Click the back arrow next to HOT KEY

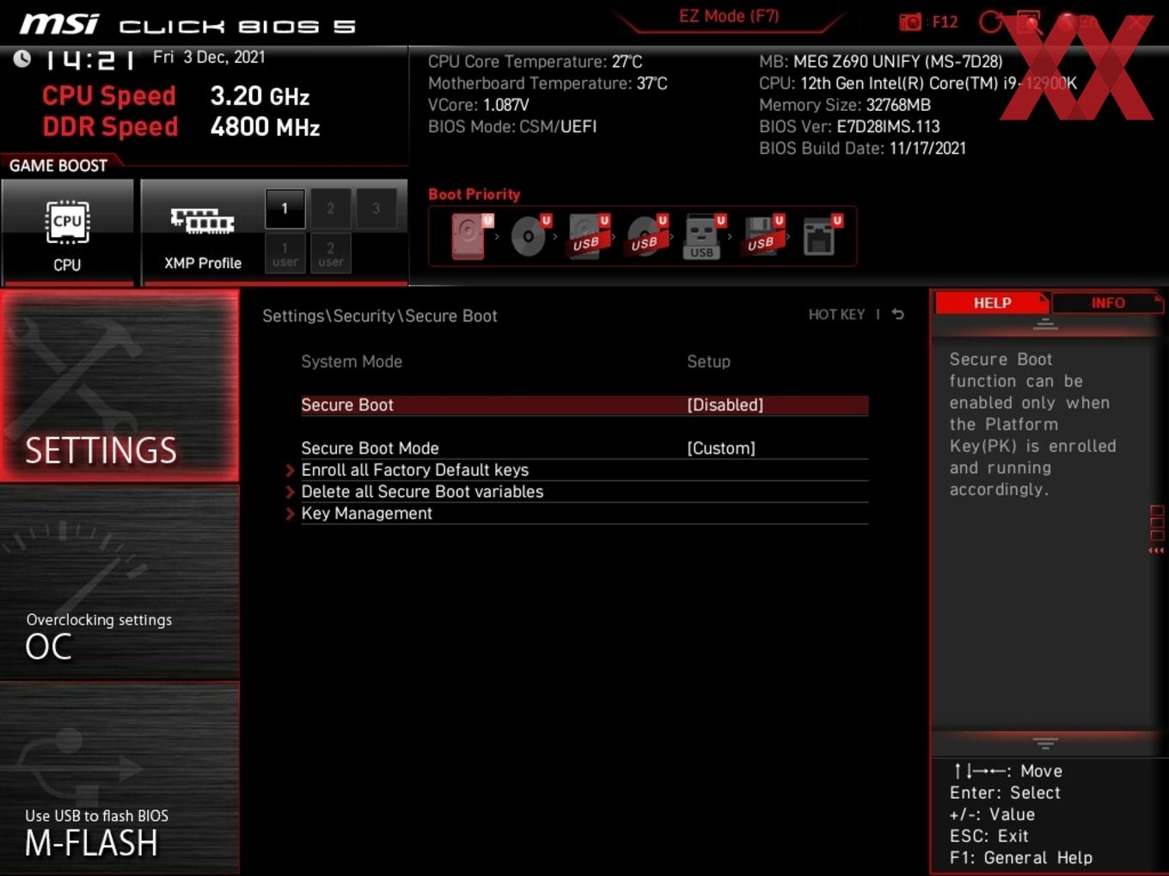click(x=897, y=314)
